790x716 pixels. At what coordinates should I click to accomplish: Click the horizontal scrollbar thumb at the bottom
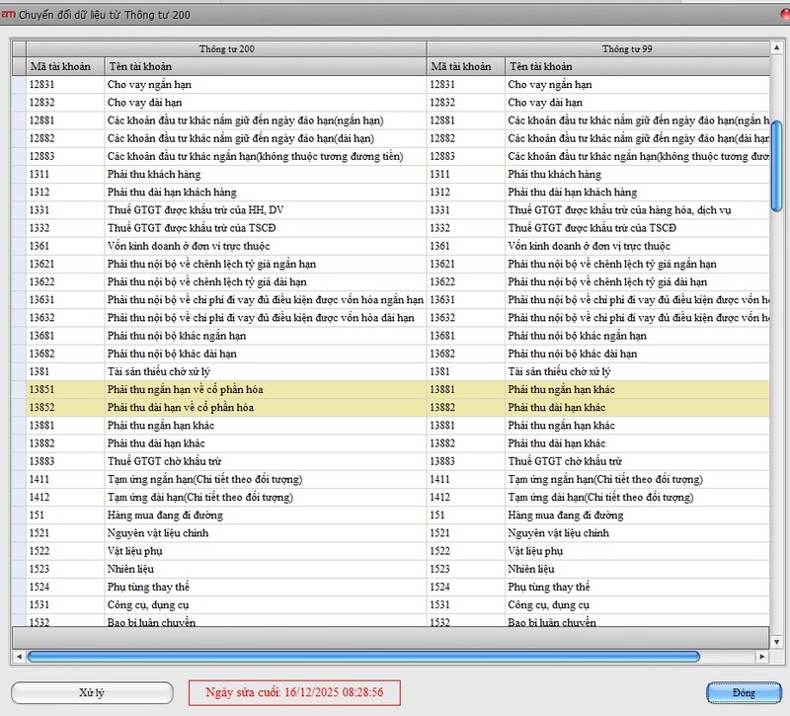363,655
